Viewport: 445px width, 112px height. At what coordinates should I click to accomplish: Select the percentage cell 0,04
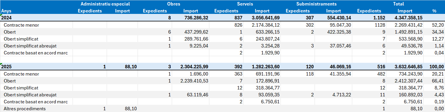tap(440, 53)
